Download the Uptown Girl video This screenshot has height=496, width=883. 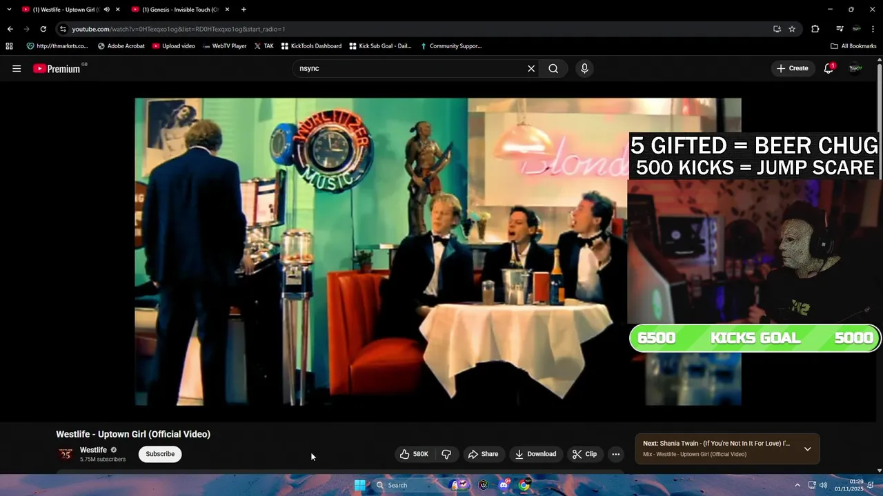(x=535, y=454)
